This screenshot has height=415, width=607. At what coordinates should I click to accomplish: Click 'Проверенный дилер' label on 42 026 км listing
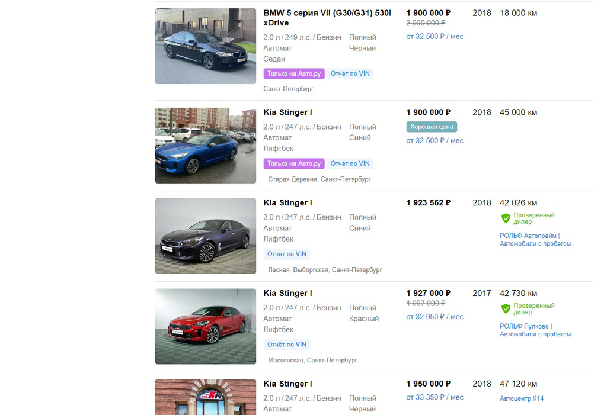[x=534, y=218]
